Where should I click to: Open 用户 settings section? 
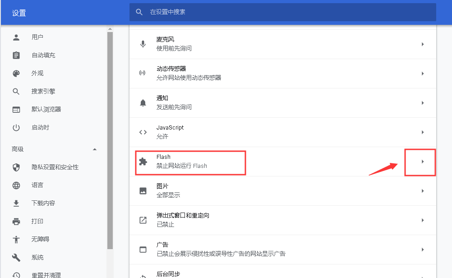[x=37, y=37]
